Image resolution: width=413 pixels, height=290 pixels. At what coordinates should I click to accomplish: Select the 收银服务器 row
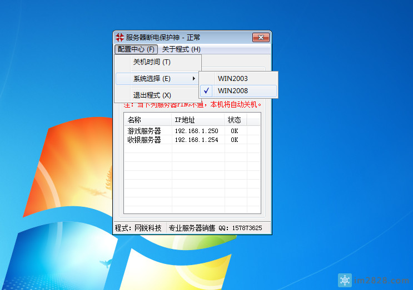144,140
